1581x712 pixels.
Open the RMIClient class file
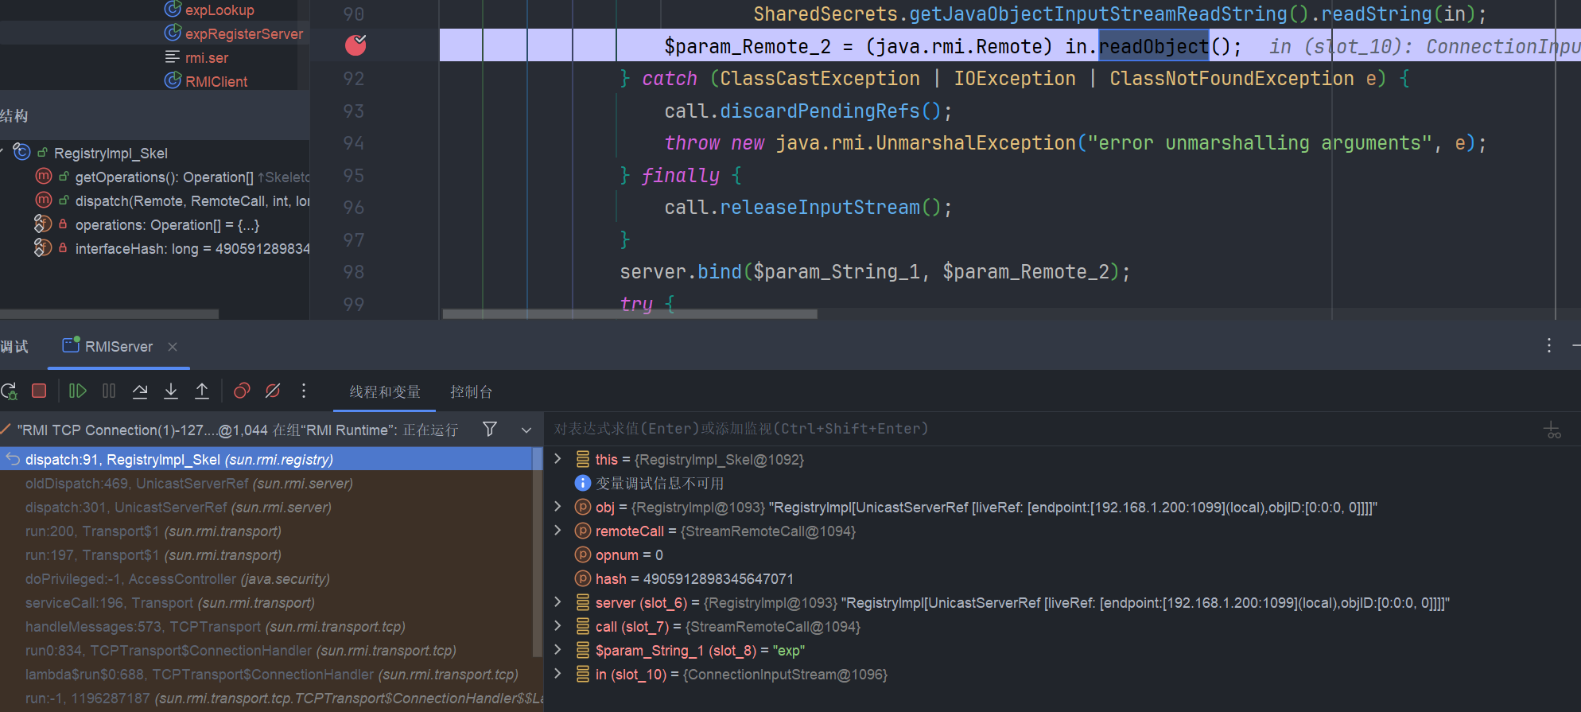[216, 81]
